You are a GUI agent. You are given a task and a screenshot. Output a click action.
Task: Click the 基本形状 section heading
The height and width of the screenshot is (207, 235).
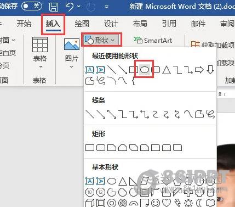click(105, 167)
